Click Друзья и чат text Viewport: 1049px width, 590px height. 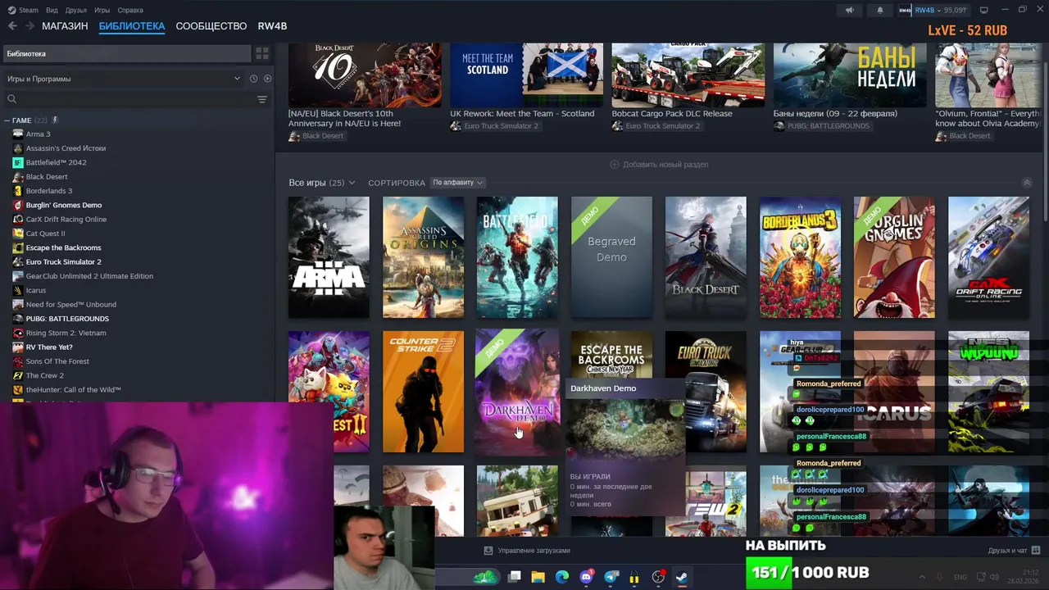coord(1007,551)
